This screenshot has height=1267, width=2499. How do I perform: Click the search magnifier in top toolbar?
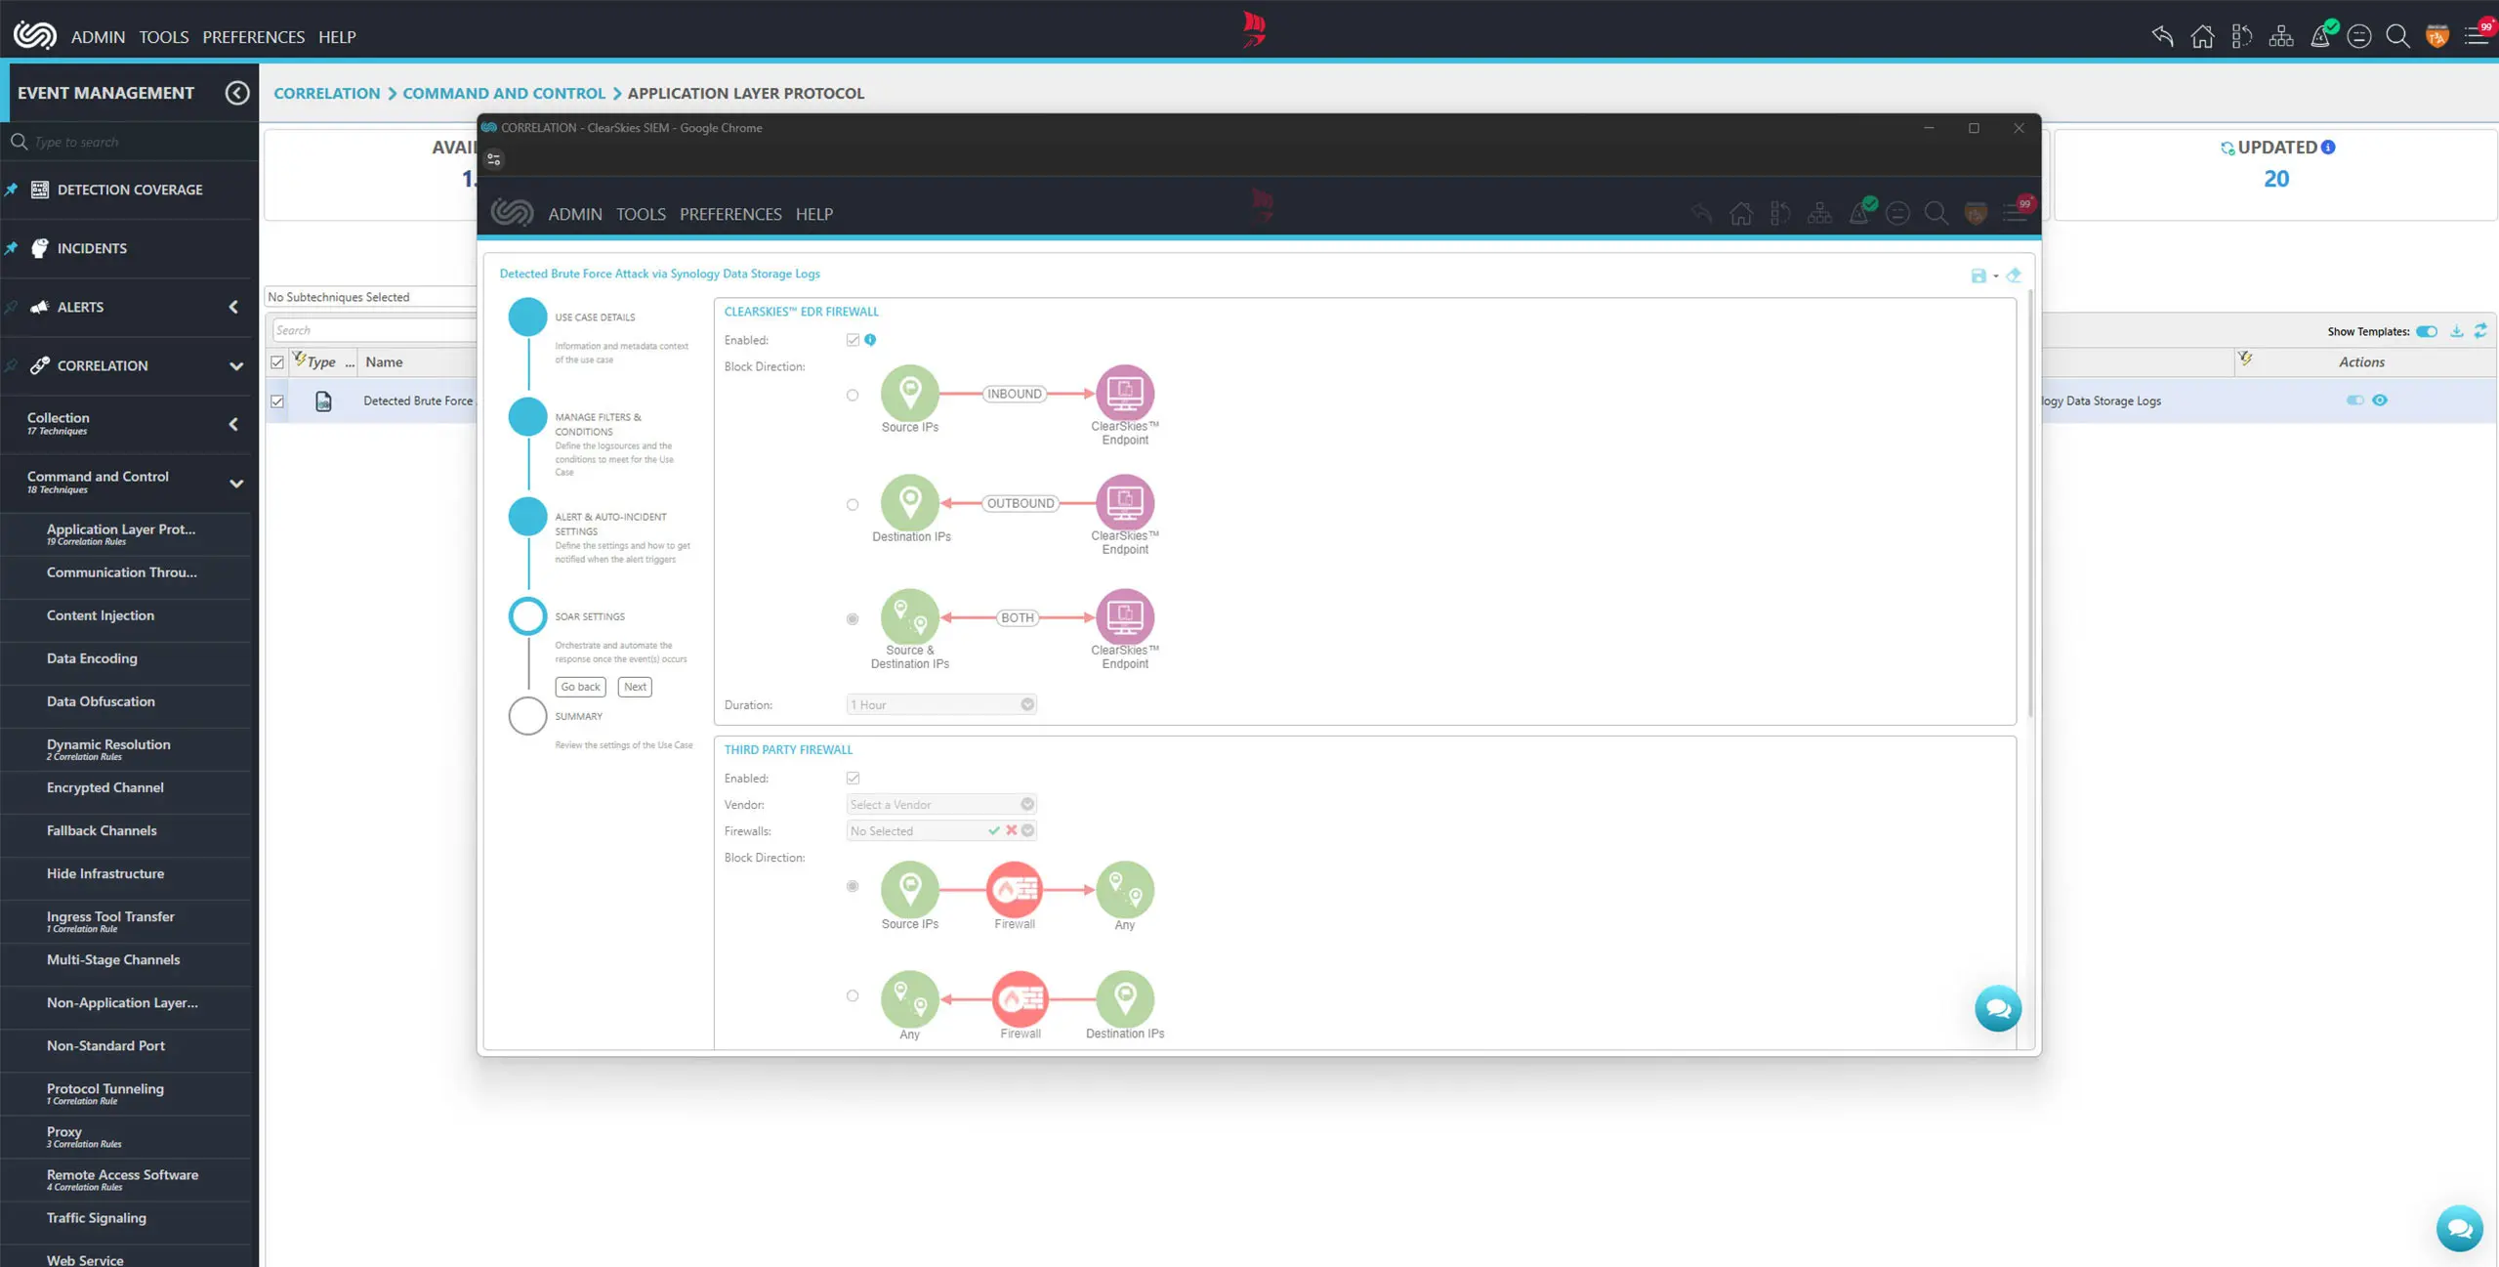[x=2396, y=37]
